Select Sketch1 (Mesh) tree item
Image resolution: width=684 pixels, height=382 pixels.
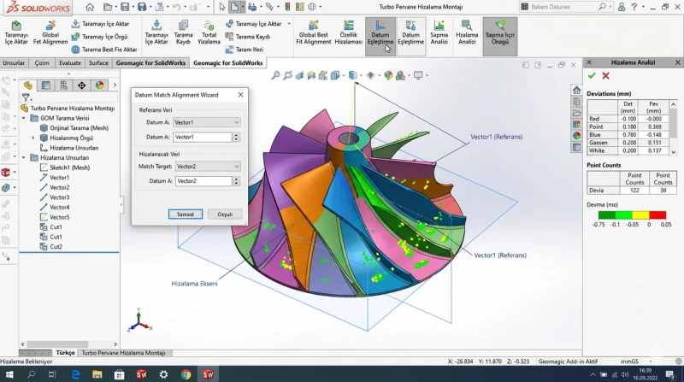[x=65, y=167]
